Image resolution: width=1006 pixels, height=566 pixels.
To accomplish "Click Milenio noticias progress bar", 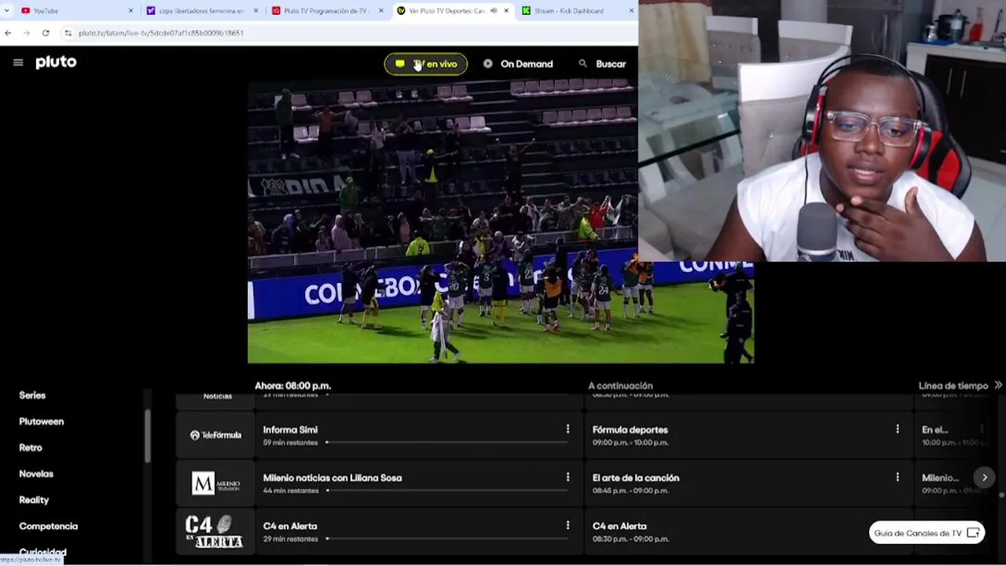I will pos(446,491).
